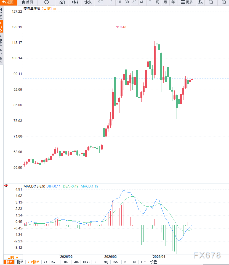
Task: Select the candlestick chart style icon
Action: pos(75,2)
